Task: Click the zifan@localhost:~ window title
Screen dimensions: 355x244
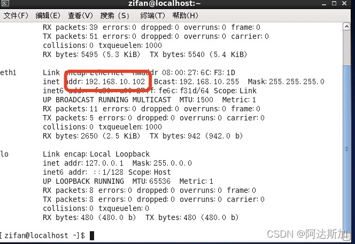Action: 164,3
